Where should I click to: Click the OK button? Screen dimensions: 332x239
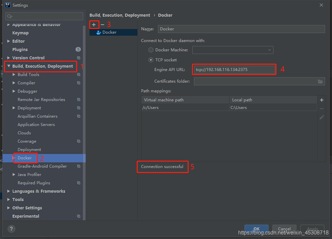tap(256, 229)
